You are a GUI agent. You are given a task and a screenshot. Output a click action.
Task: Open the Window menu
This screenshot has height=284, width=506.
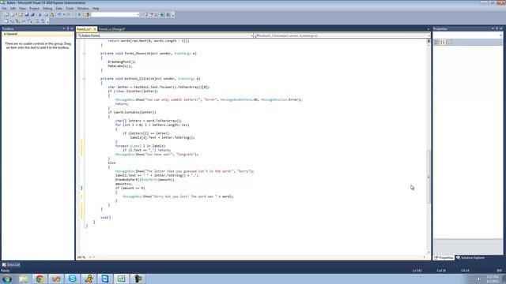tap(82, 9)
